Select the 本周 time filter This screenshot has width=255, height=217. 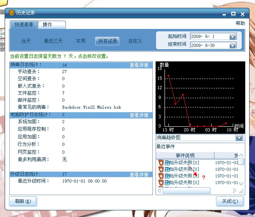point(80,41)
